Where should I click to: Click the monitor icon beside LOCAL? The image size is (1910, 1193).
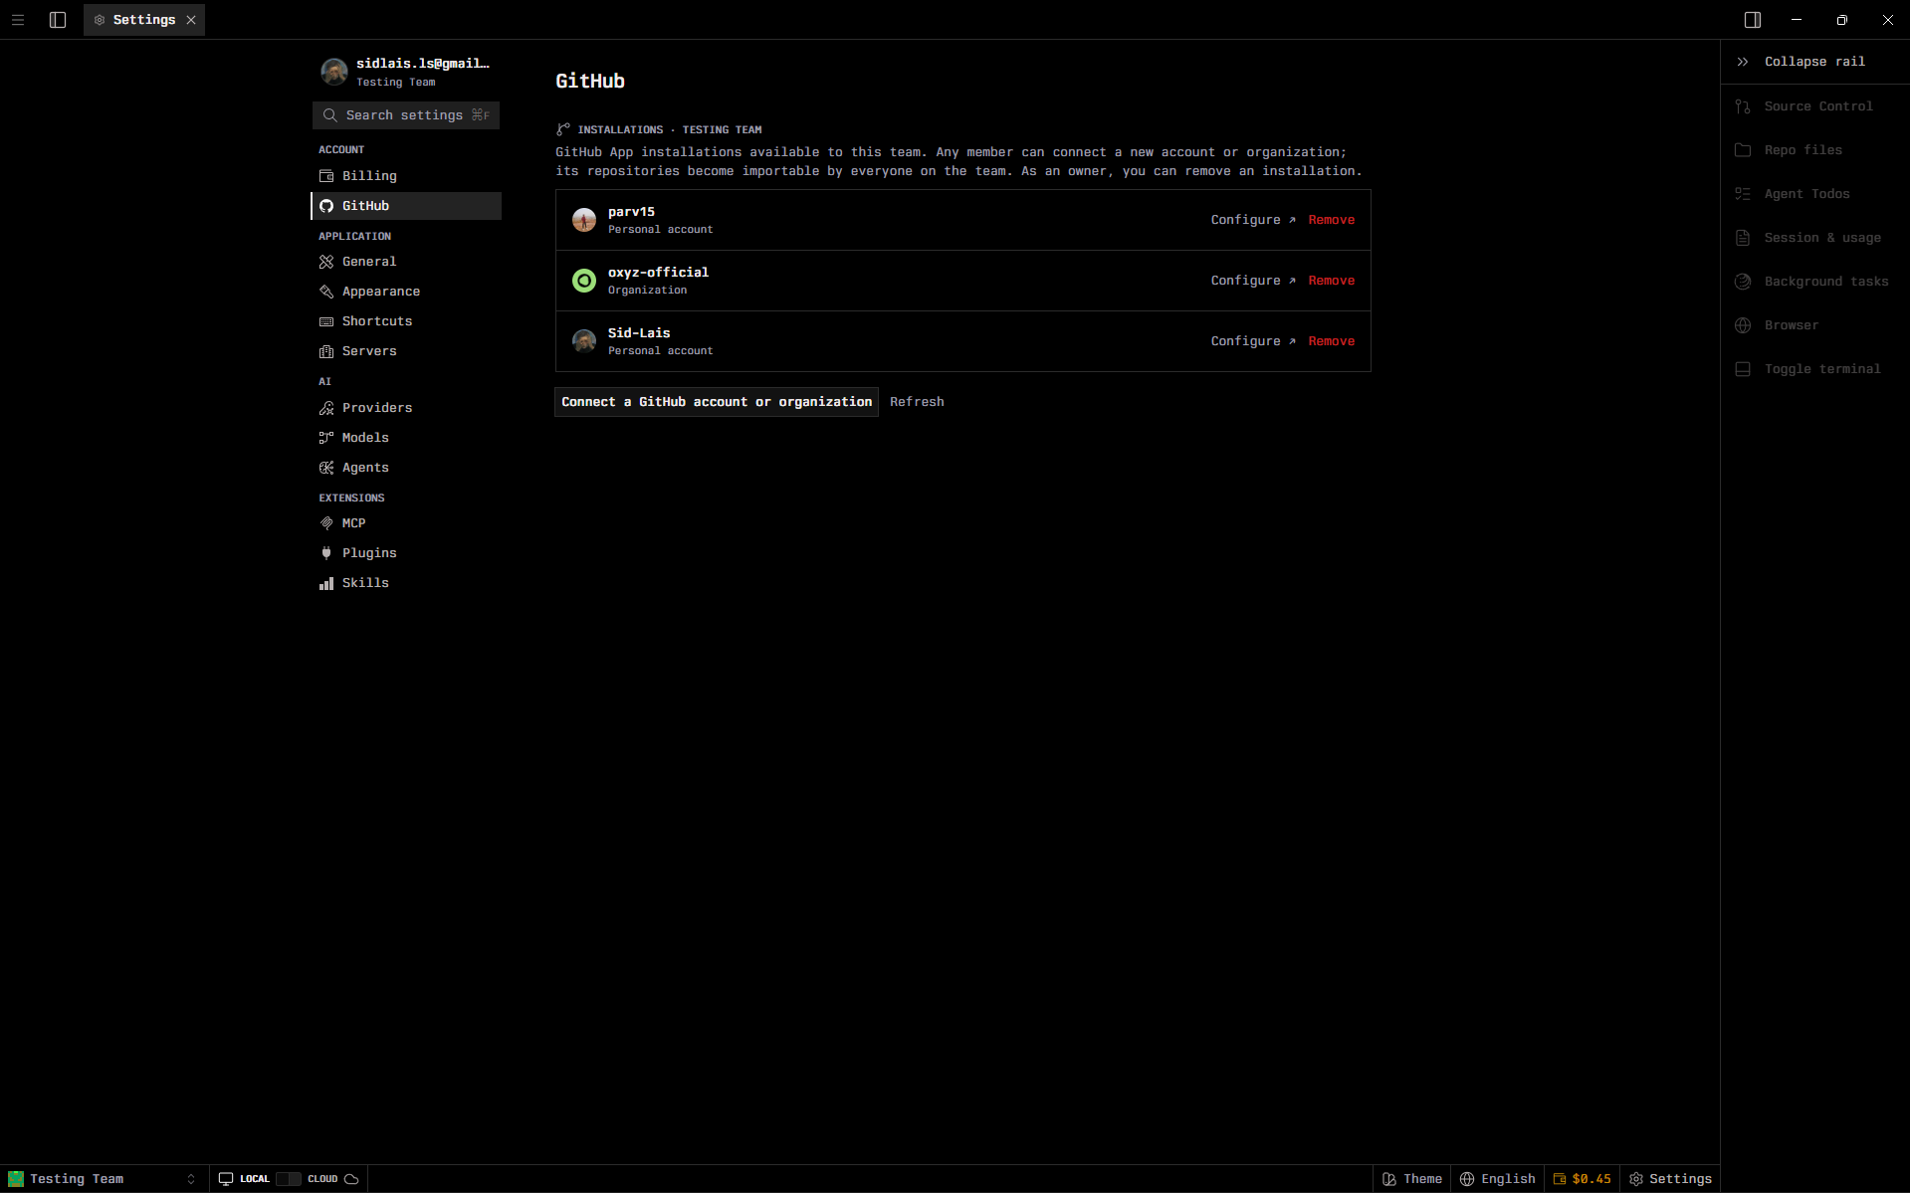coord(226,1179)
